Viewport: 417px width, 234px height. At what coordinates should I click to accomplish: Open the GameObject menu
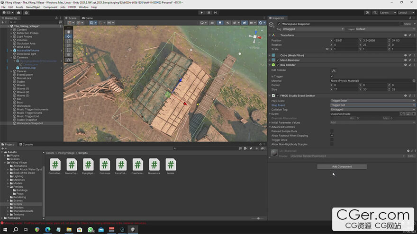pyautogui.click(x=33, y=7)
